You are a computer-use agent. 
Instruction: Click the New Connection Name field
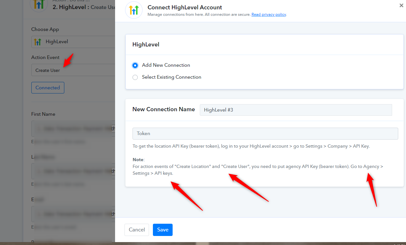[296, 110]
